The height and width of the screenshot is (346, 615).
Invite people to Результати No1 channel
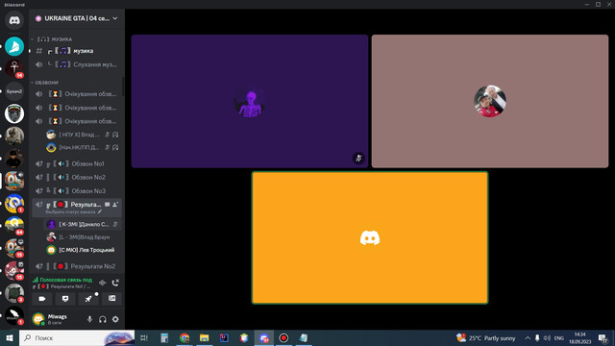(115, 205)
